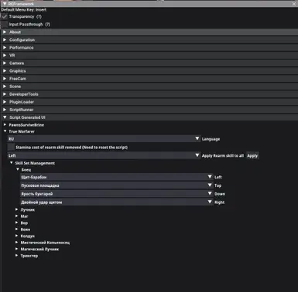Image resolution: width=298 pixels, height=292 pixels.
Task: Toggle stamina cost of rearm skill removed
Action: pyautogui.click(x=11, y=147)
